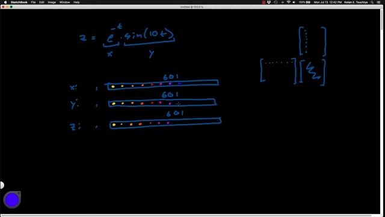The height and width of the screenshot is (217, 385).
Task: Click the white half-circle lagoon handle
Action: (x=2, y=185)
